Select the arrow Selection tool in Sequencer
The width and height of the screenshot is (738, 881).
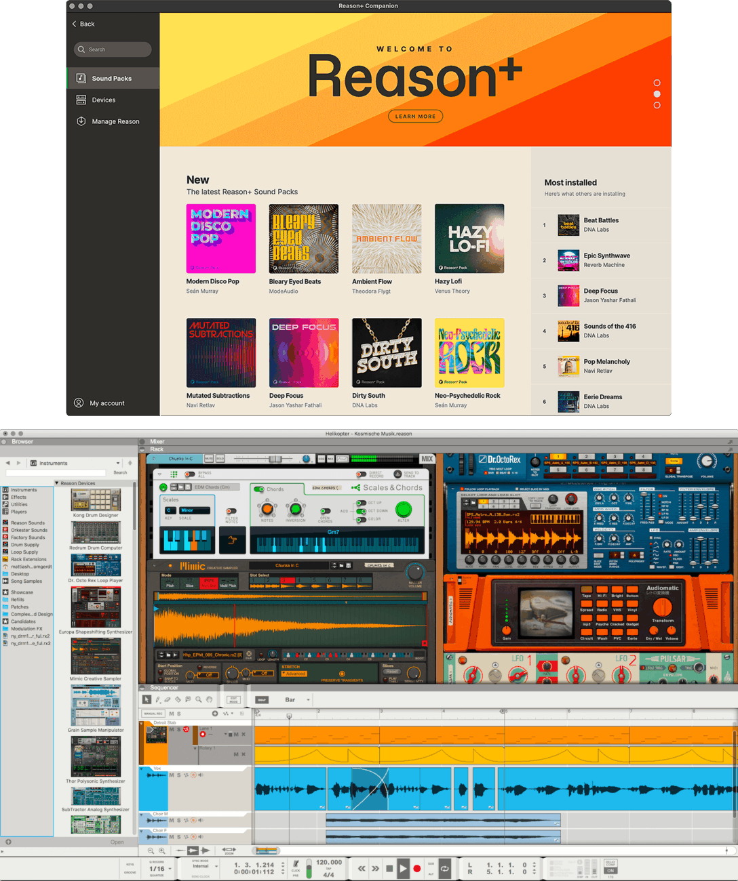(147, 699)
